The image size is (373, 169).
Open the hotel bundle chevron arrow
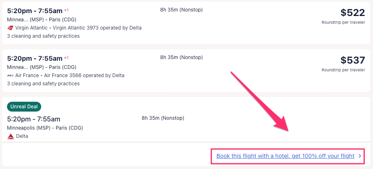(359, 156)
